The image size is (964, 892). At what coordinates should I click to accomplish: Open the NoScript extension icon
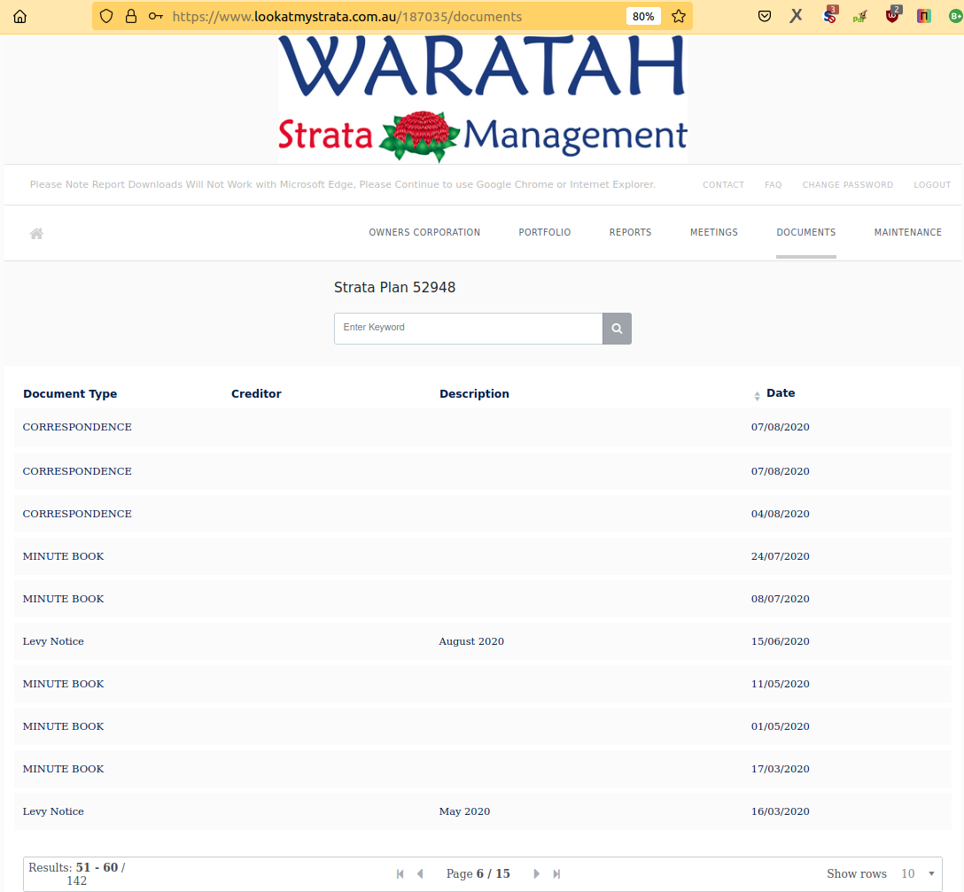(830, 15)
